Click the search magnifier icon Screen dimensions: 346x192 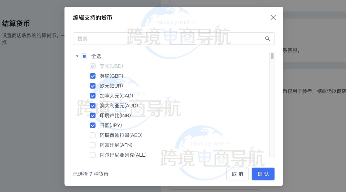coord(267,39)
